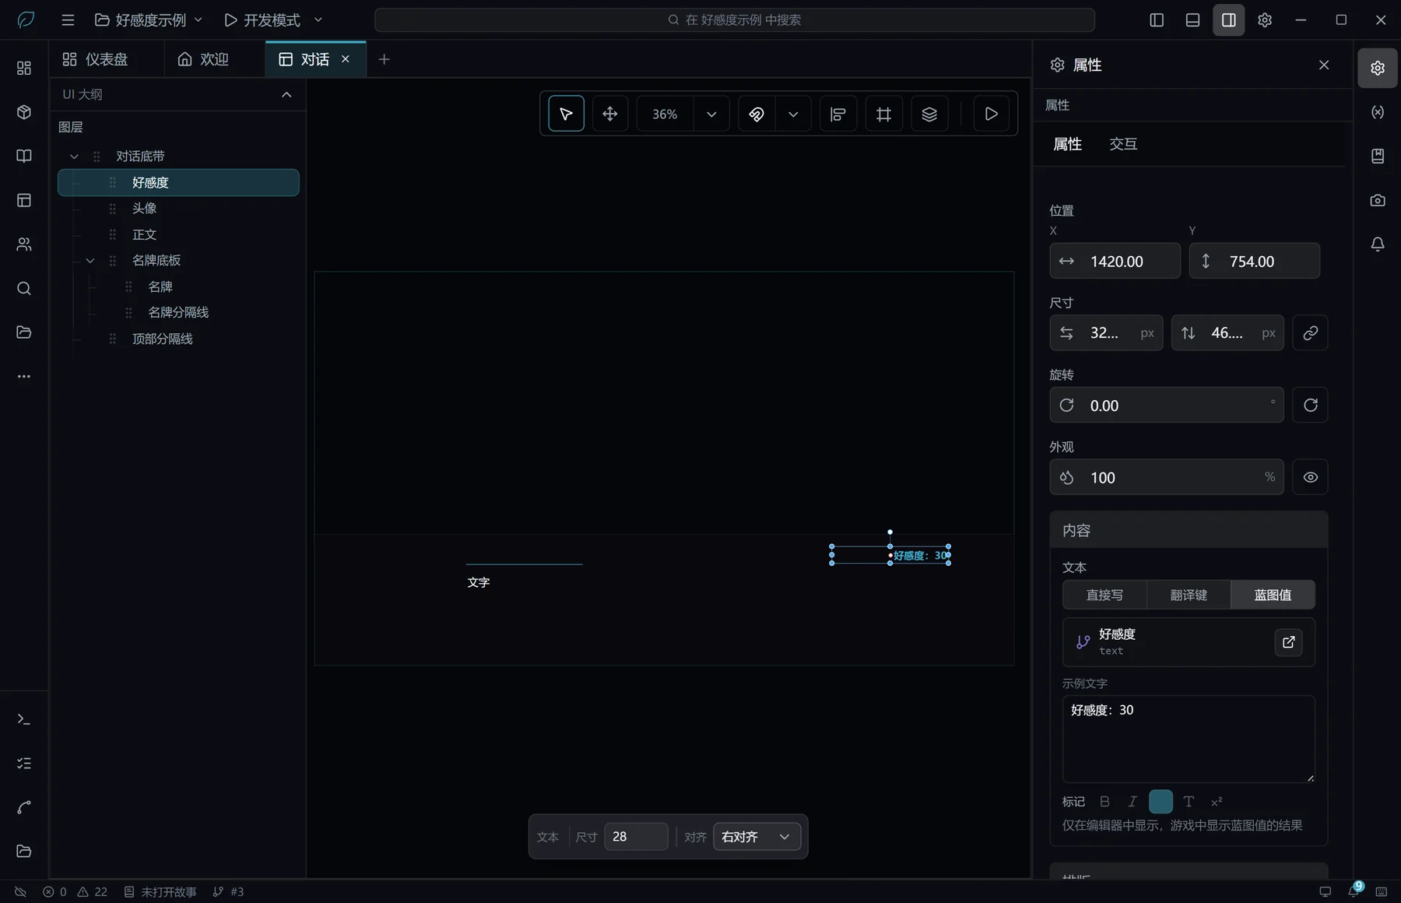Open the snapping options dropdown arrow
The width and height of the screenshot is (1401, 903).
click(x=793, y=114)
